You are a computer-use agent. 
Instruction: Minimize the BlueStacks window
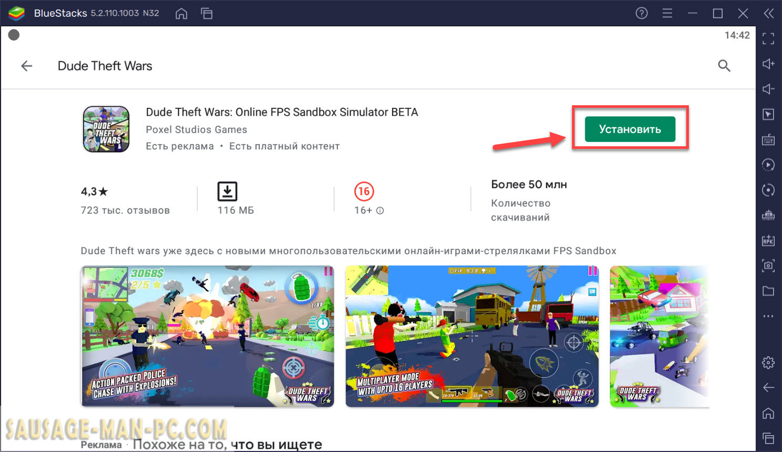[x=693, y=13]
